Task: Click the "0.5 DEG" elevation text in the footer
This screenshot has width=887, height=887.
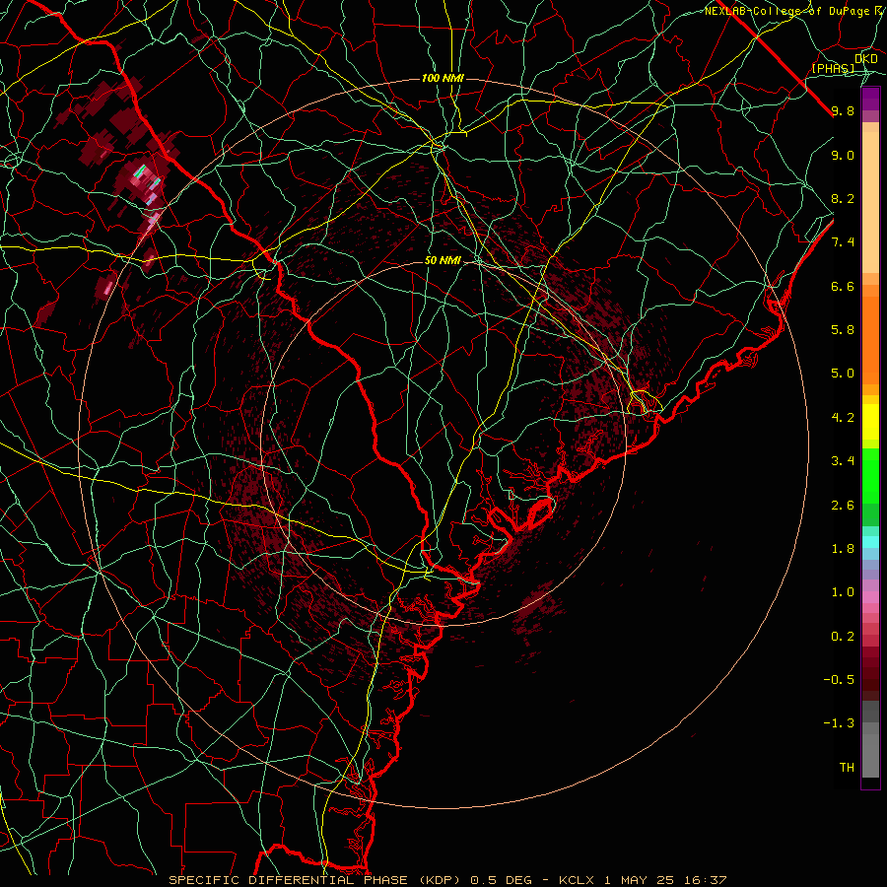Action: (x=502, y=880)
